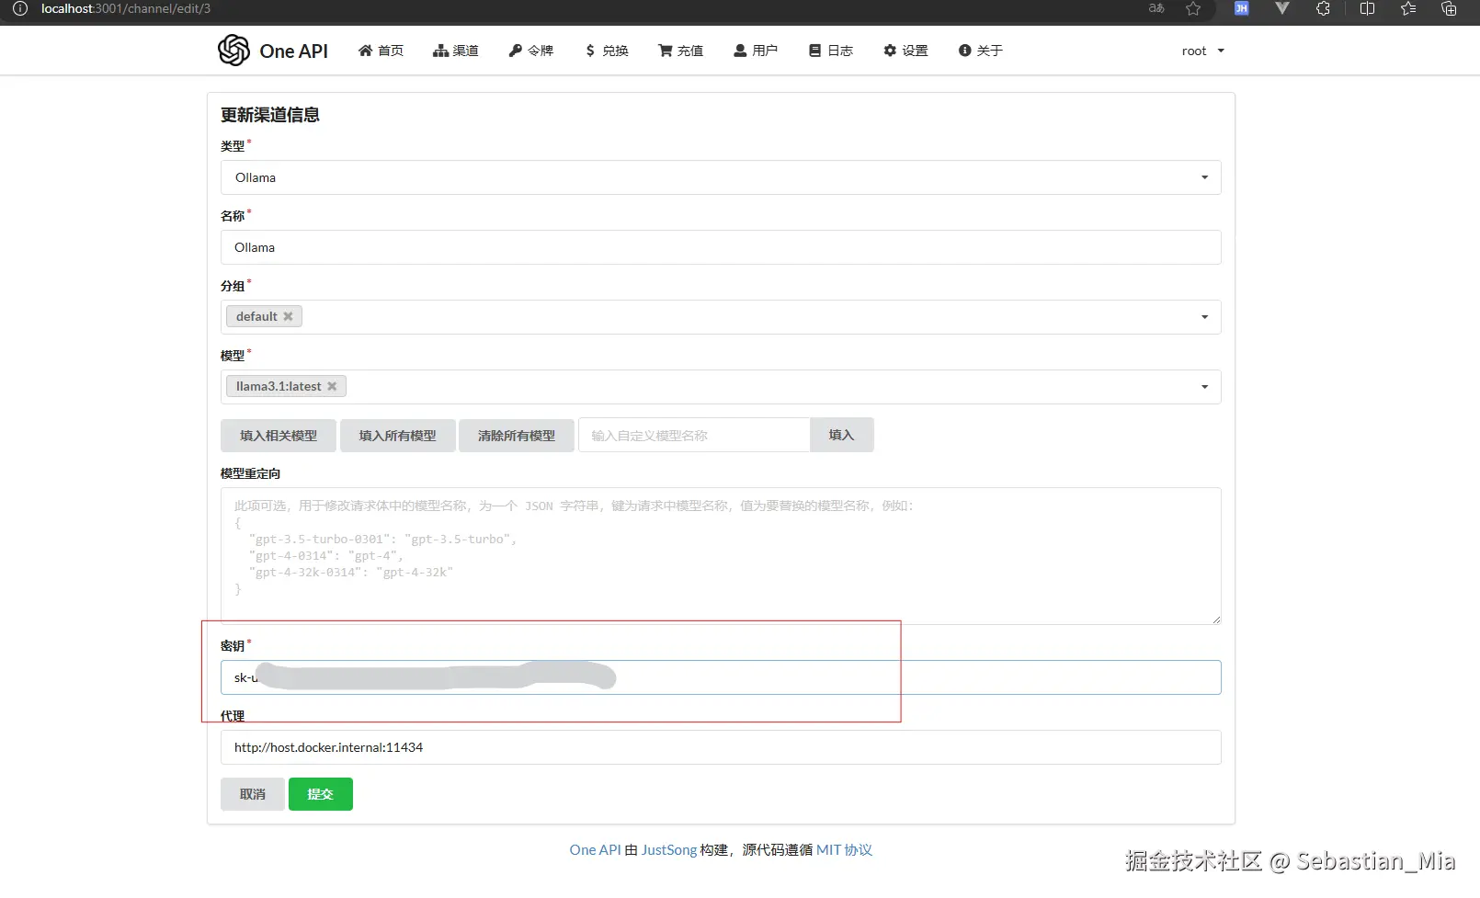Open the 令牌 tokens page via key icon

click(516, 51)
